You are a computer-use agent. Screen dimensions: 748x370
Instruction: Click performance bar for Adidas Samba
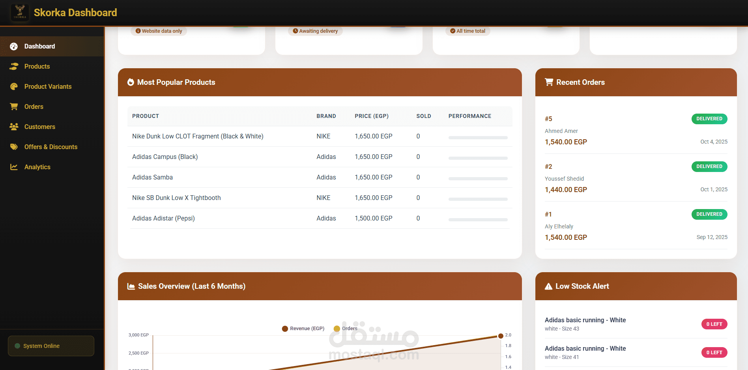pyautogui.click(x=478, y=179)
